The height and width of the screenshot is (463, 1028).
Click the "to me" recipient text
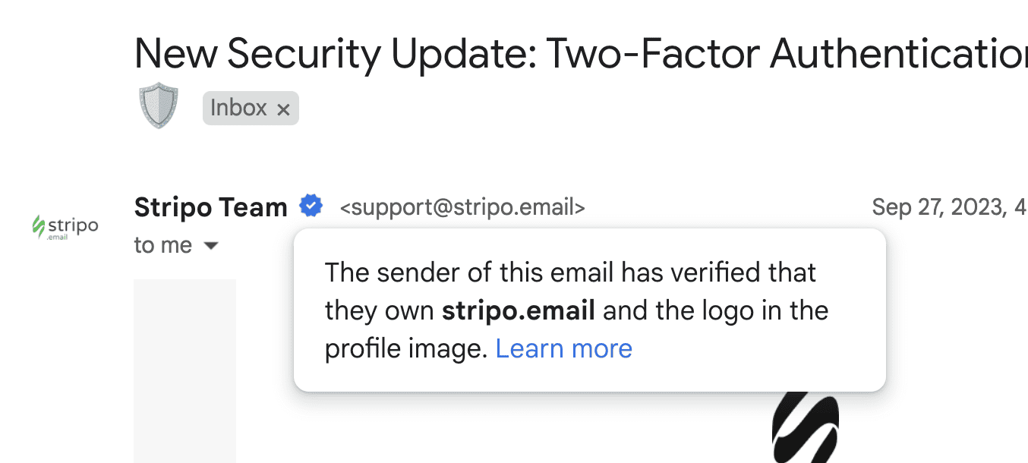click(162, 246)
